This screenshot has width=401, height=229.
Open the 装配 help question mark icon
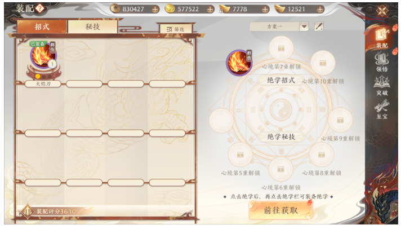click(x=39, y=8)
